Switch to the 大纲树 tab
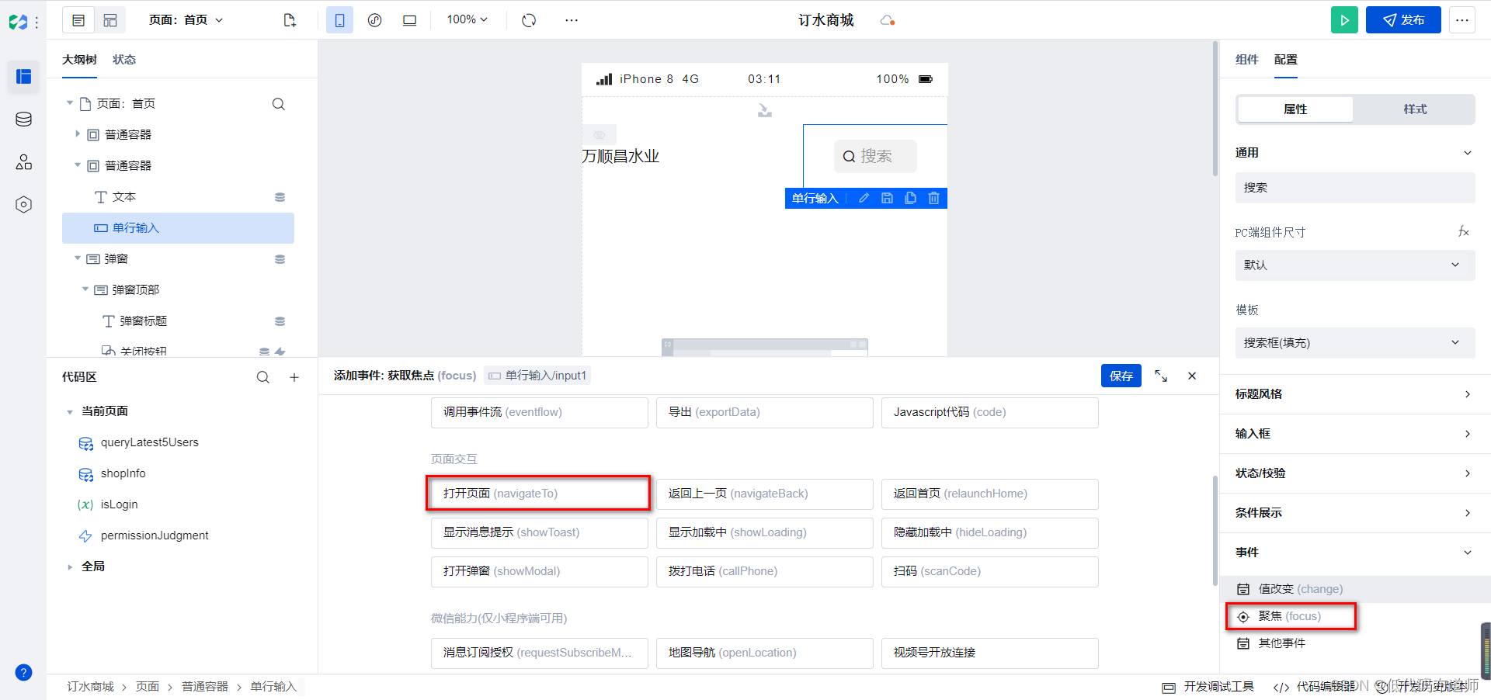This screenshot has width=1491, height=700. click(79, 60)
